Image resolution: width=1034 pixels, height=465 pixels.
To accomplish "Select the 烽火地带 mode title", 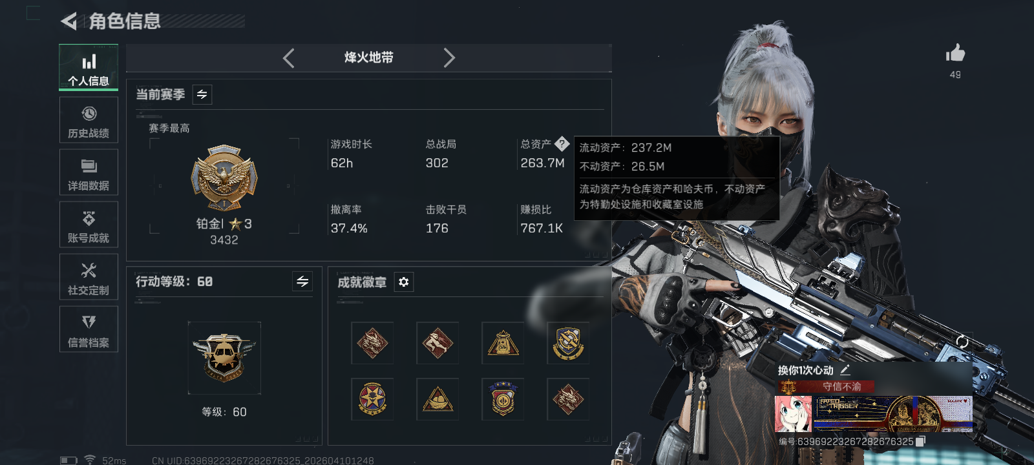I will point(369,57).
